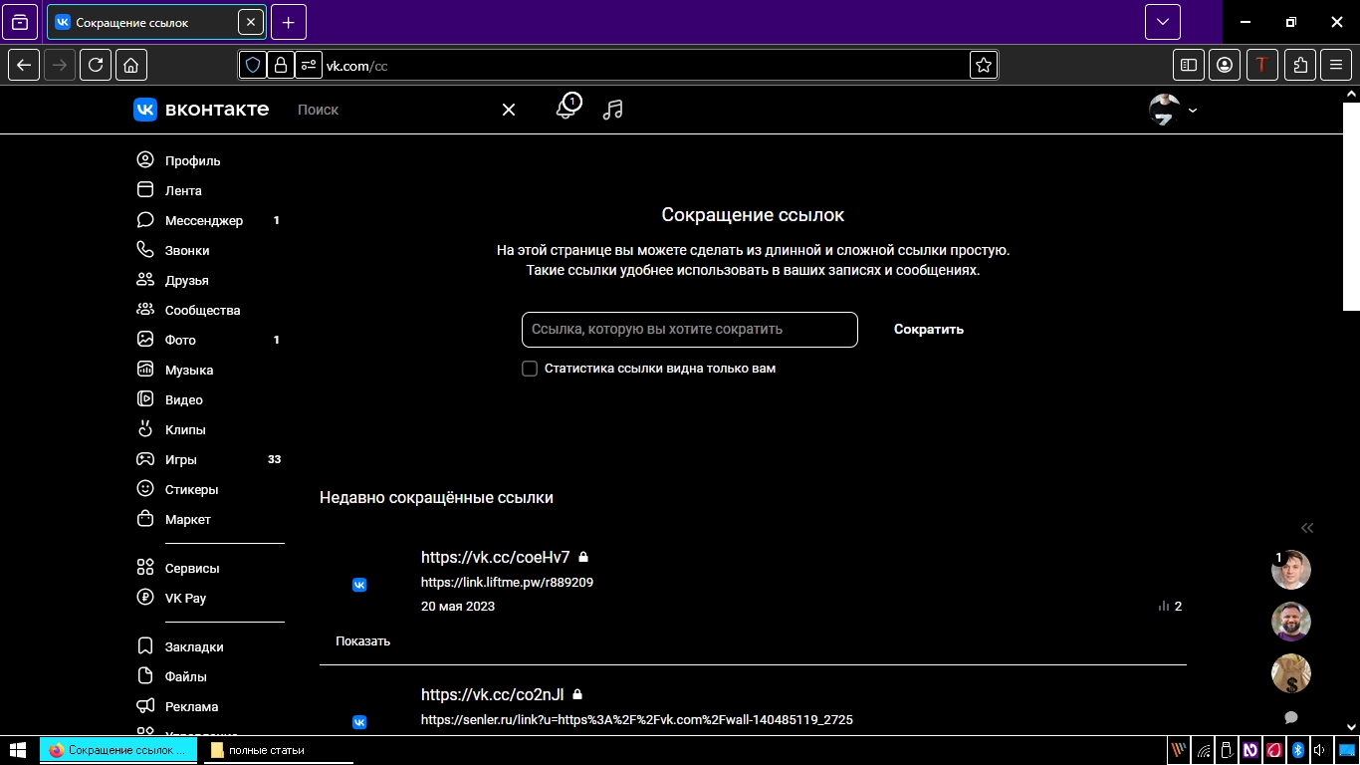Open a new tab with plus

pos(289,22)
